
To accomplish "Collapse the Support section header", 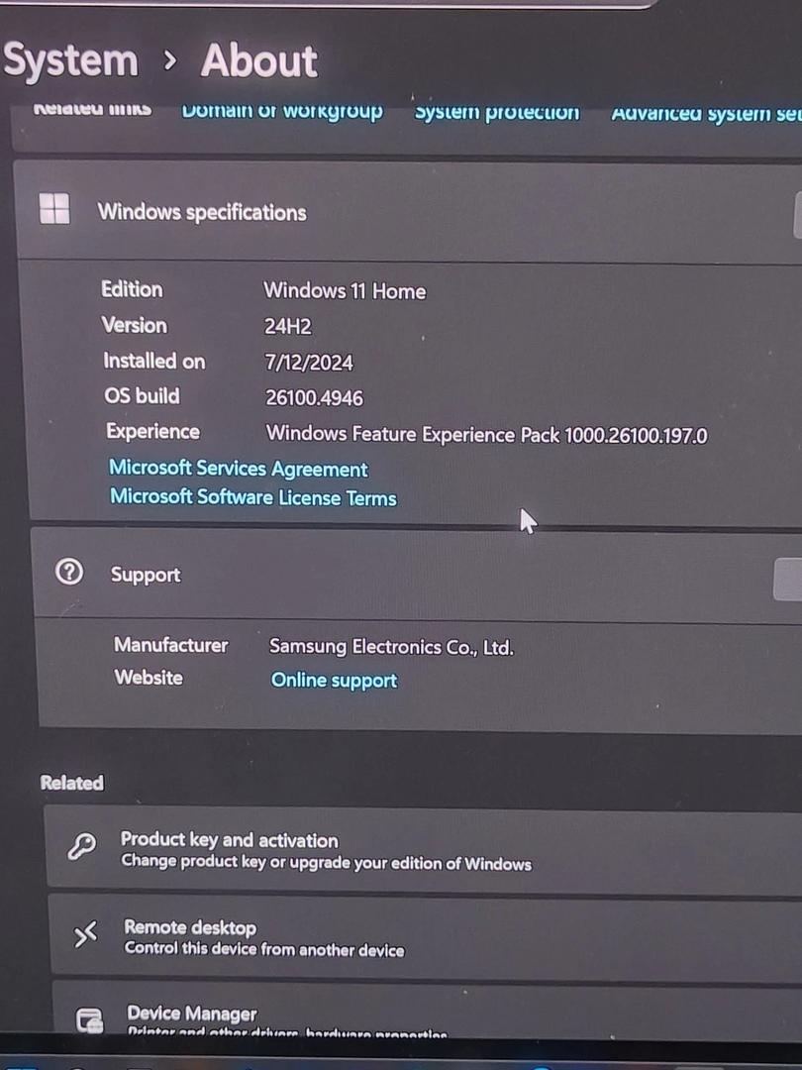I will click(x=418, y=575).
